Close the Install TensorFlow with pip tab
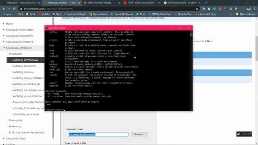Image resolution: width=258 pixels, height=145 pixels. click(119, 3)
